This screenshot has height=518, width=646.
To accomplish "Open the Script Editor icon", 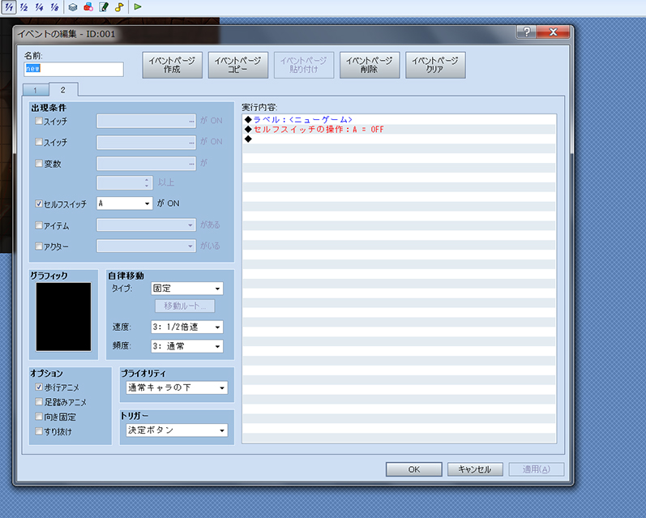I will click(104, 7).
